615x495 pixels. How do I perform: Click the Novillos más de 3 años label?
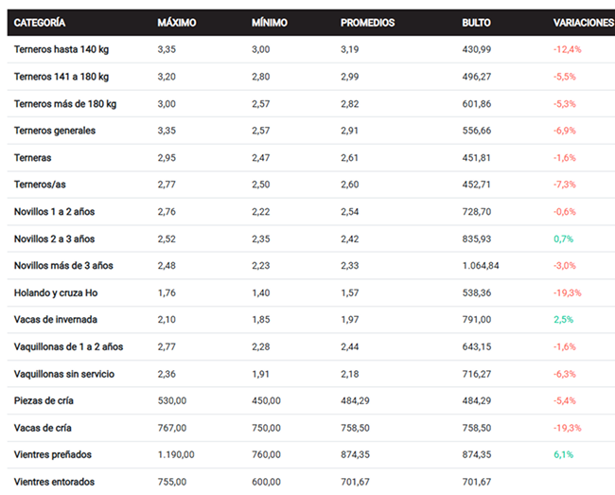click(x=63, y=266)
